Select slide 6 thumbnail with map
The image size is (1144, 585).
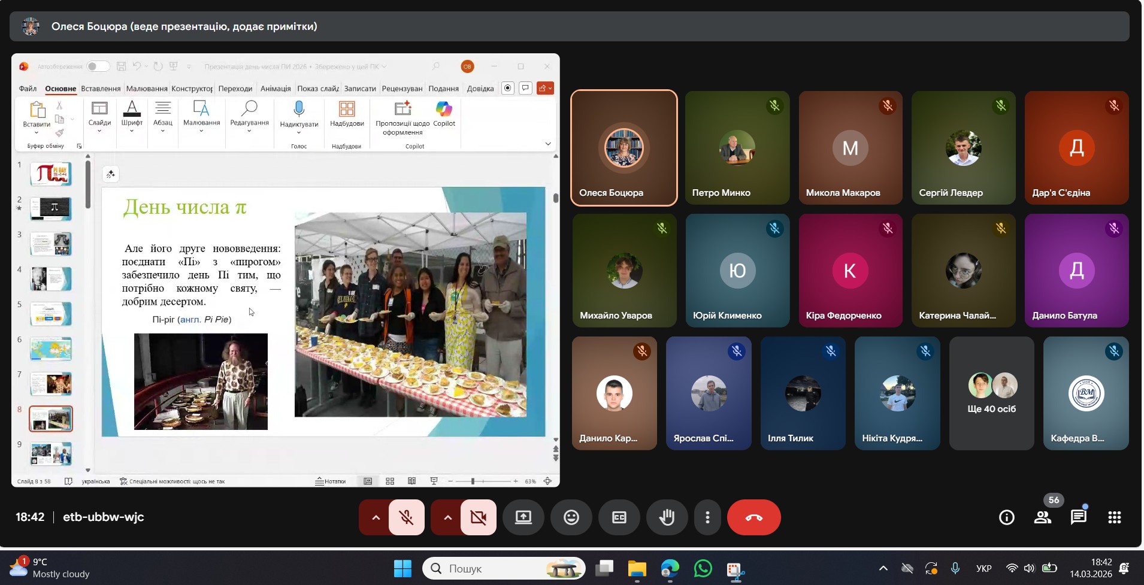click(51, 349)
